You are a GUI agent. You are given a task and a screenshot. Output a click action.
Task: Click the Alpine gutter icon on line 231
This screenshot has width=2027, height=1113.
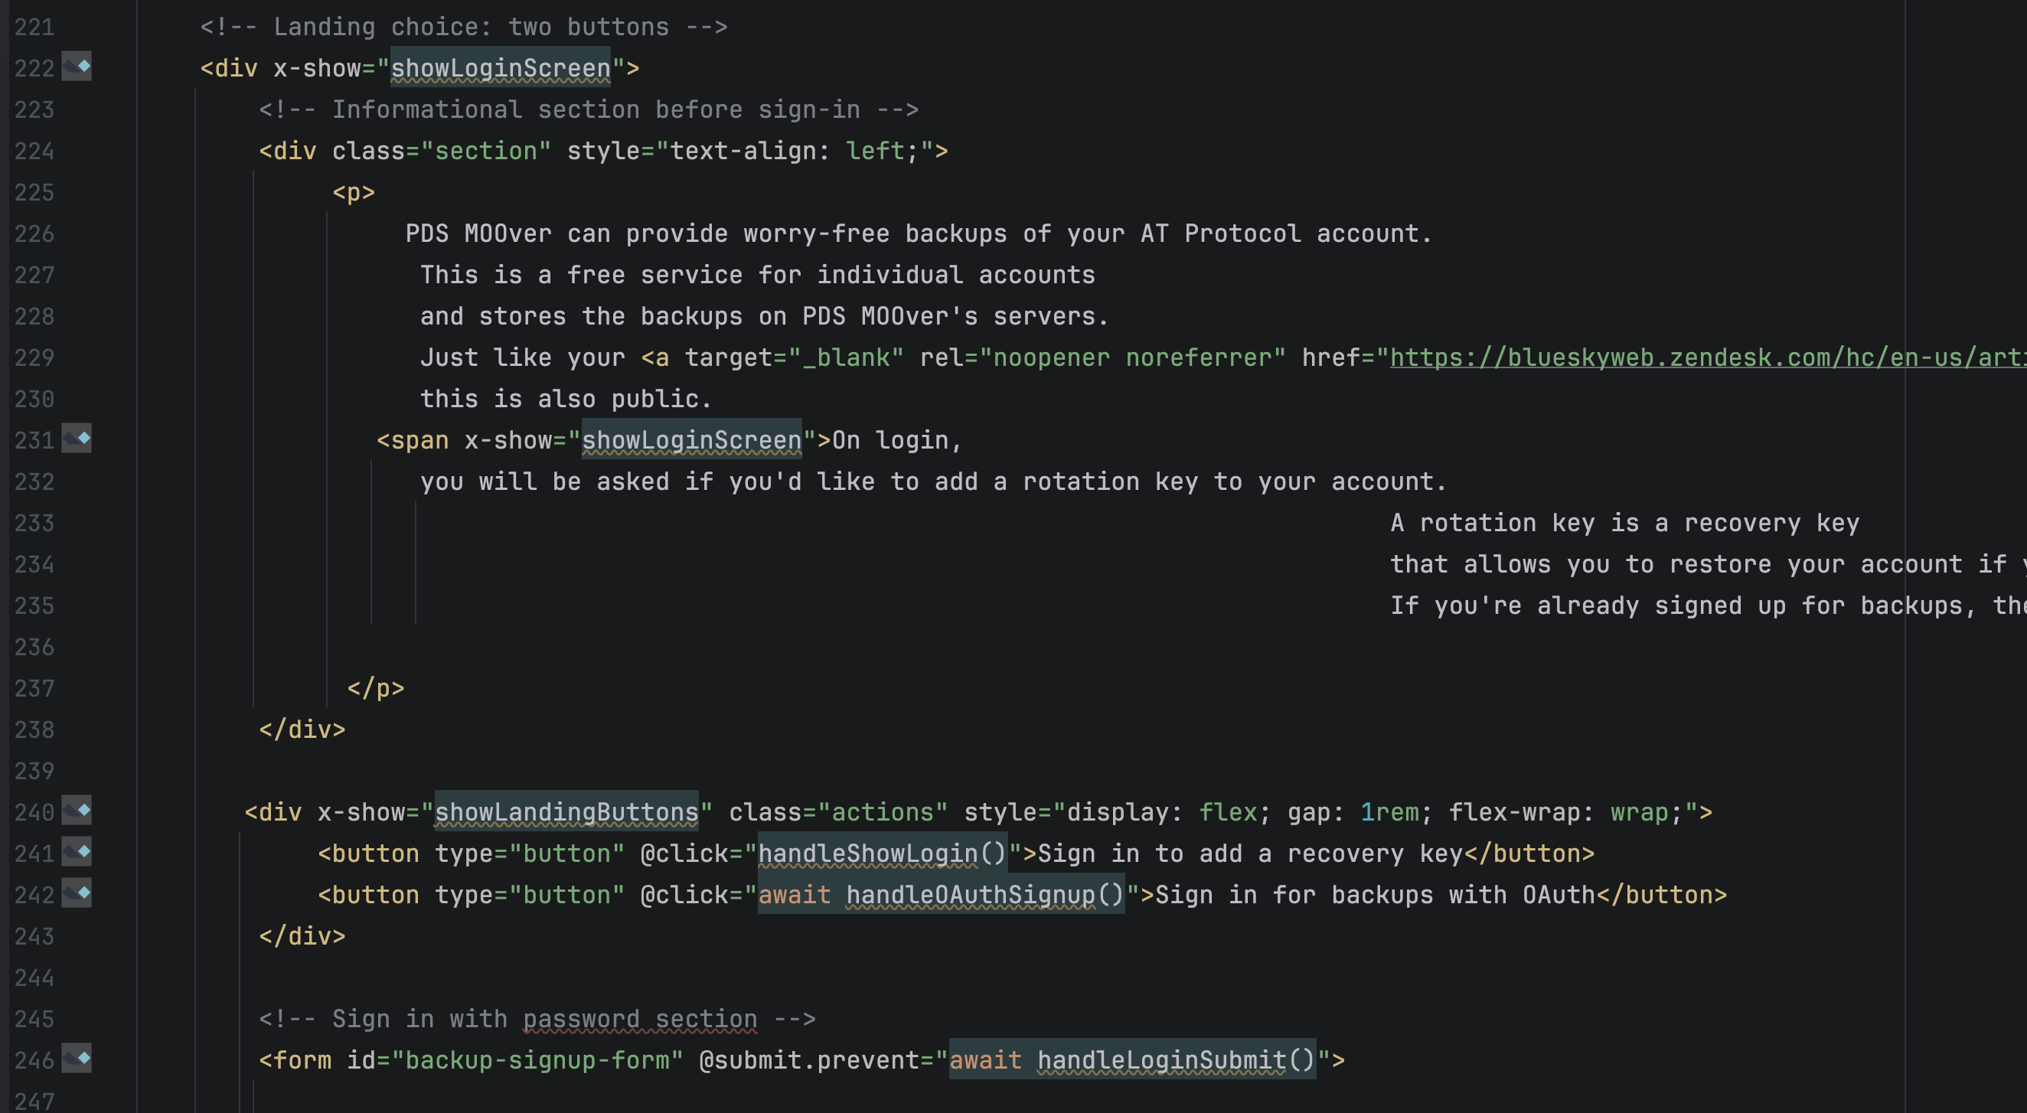[x=77, y=439]
